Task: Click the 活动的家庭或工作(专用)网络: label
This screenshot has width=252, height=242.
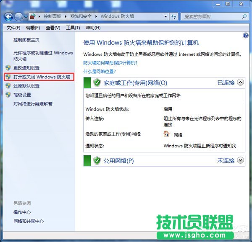Action: click(113, 134)
